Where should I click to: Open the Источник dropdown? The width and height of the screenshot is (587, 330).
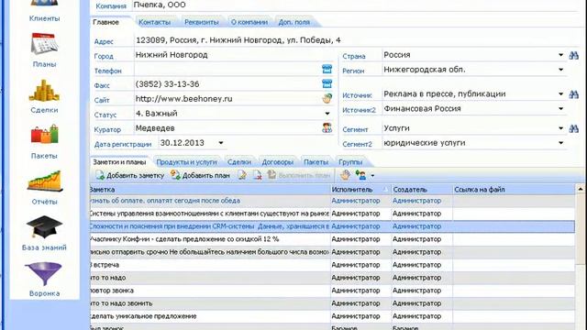point(560,93)
